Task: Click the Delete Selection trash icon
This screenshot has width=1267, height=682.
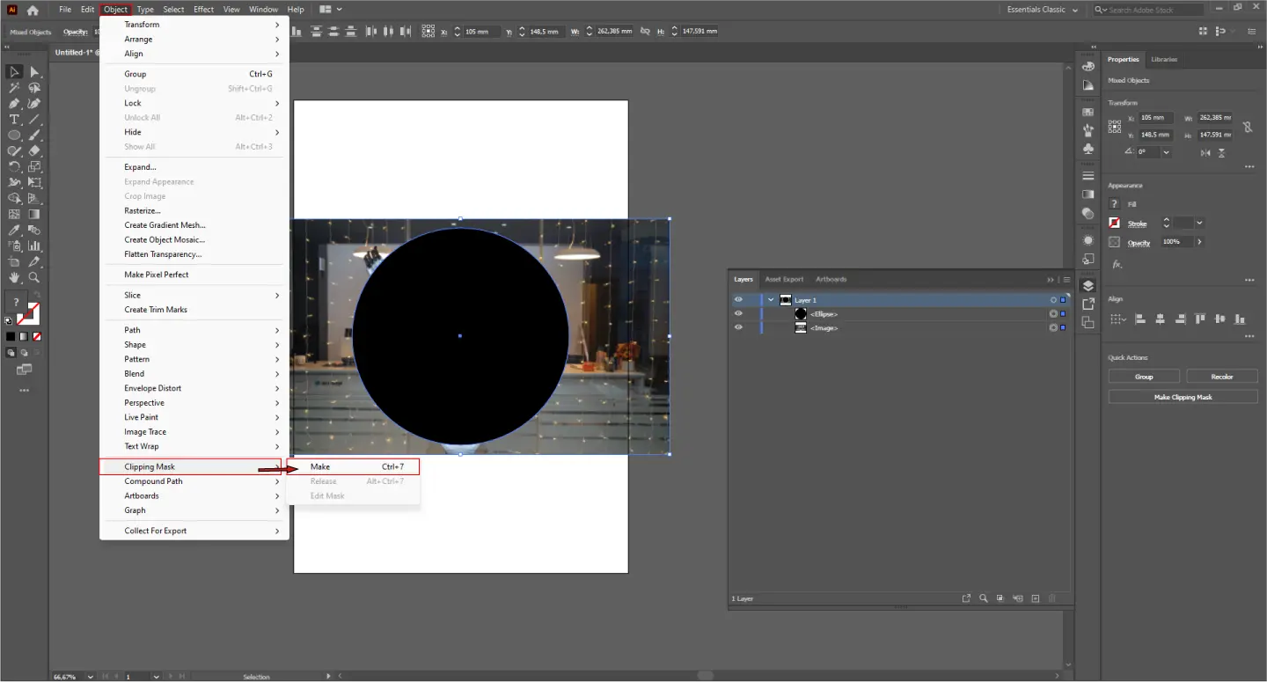Action: pyautogui.click(x=1052, y=598)
